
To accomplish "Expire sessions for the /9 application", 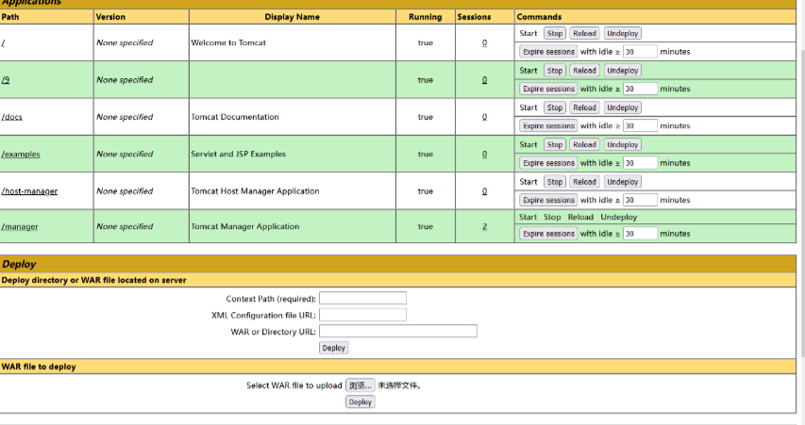I will point(548,89).
